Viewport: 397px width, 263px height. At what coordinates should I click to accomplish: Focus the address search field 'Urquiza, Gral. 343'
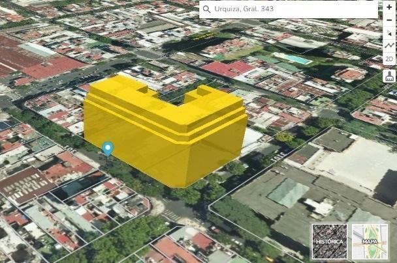[x=289, y=9]
